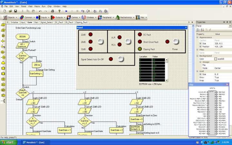Click the Undo toolbar icon

click(40, 11)
